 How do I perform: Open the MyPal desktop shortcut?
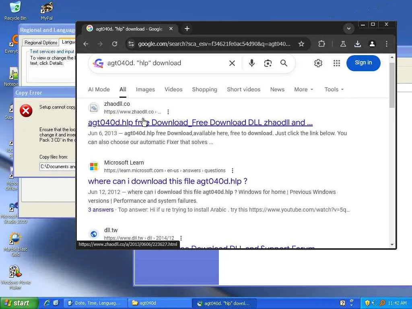tap(47, 10)
